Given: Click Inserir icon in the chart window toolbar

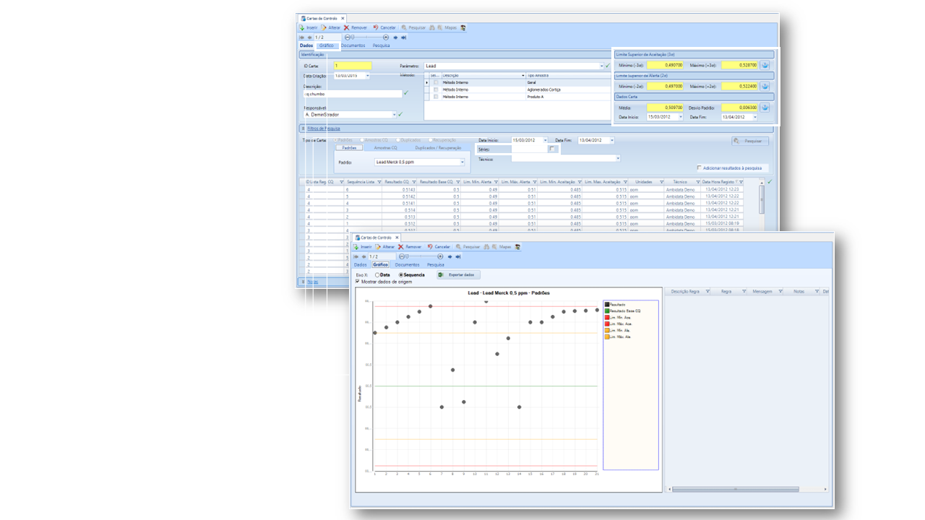Looking at the screenshot, I should [x=356, y=247].
